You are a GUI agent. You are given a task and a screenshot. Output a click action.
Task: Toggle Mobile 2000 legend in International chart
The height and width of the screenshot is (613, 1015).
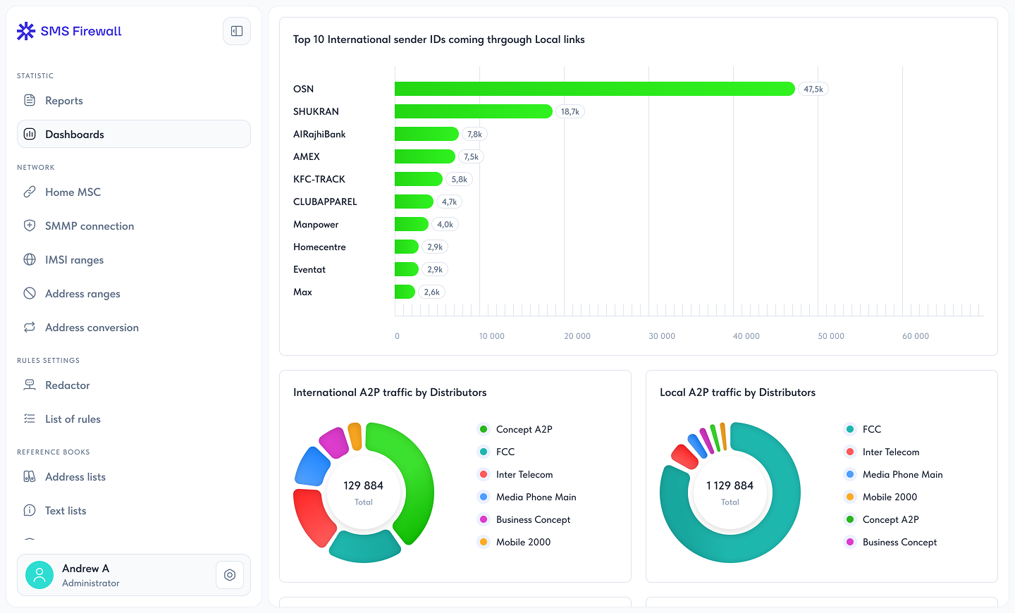click(x=523, y=542)
